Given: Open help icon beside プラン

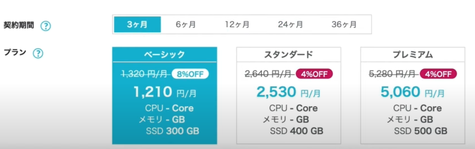Looking at the screenshot, I should 38,53.
